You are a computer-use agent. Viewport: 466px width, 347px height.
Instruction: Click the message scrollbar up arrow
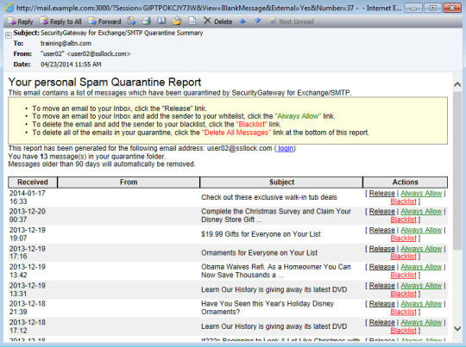pyautogui.click(x=457, y=85)
